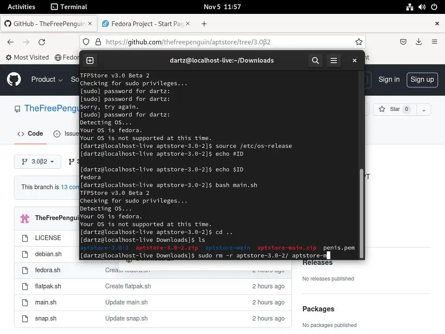
Task: Open the 3.0β2 branch dropdown
Action: pos(37,162)
